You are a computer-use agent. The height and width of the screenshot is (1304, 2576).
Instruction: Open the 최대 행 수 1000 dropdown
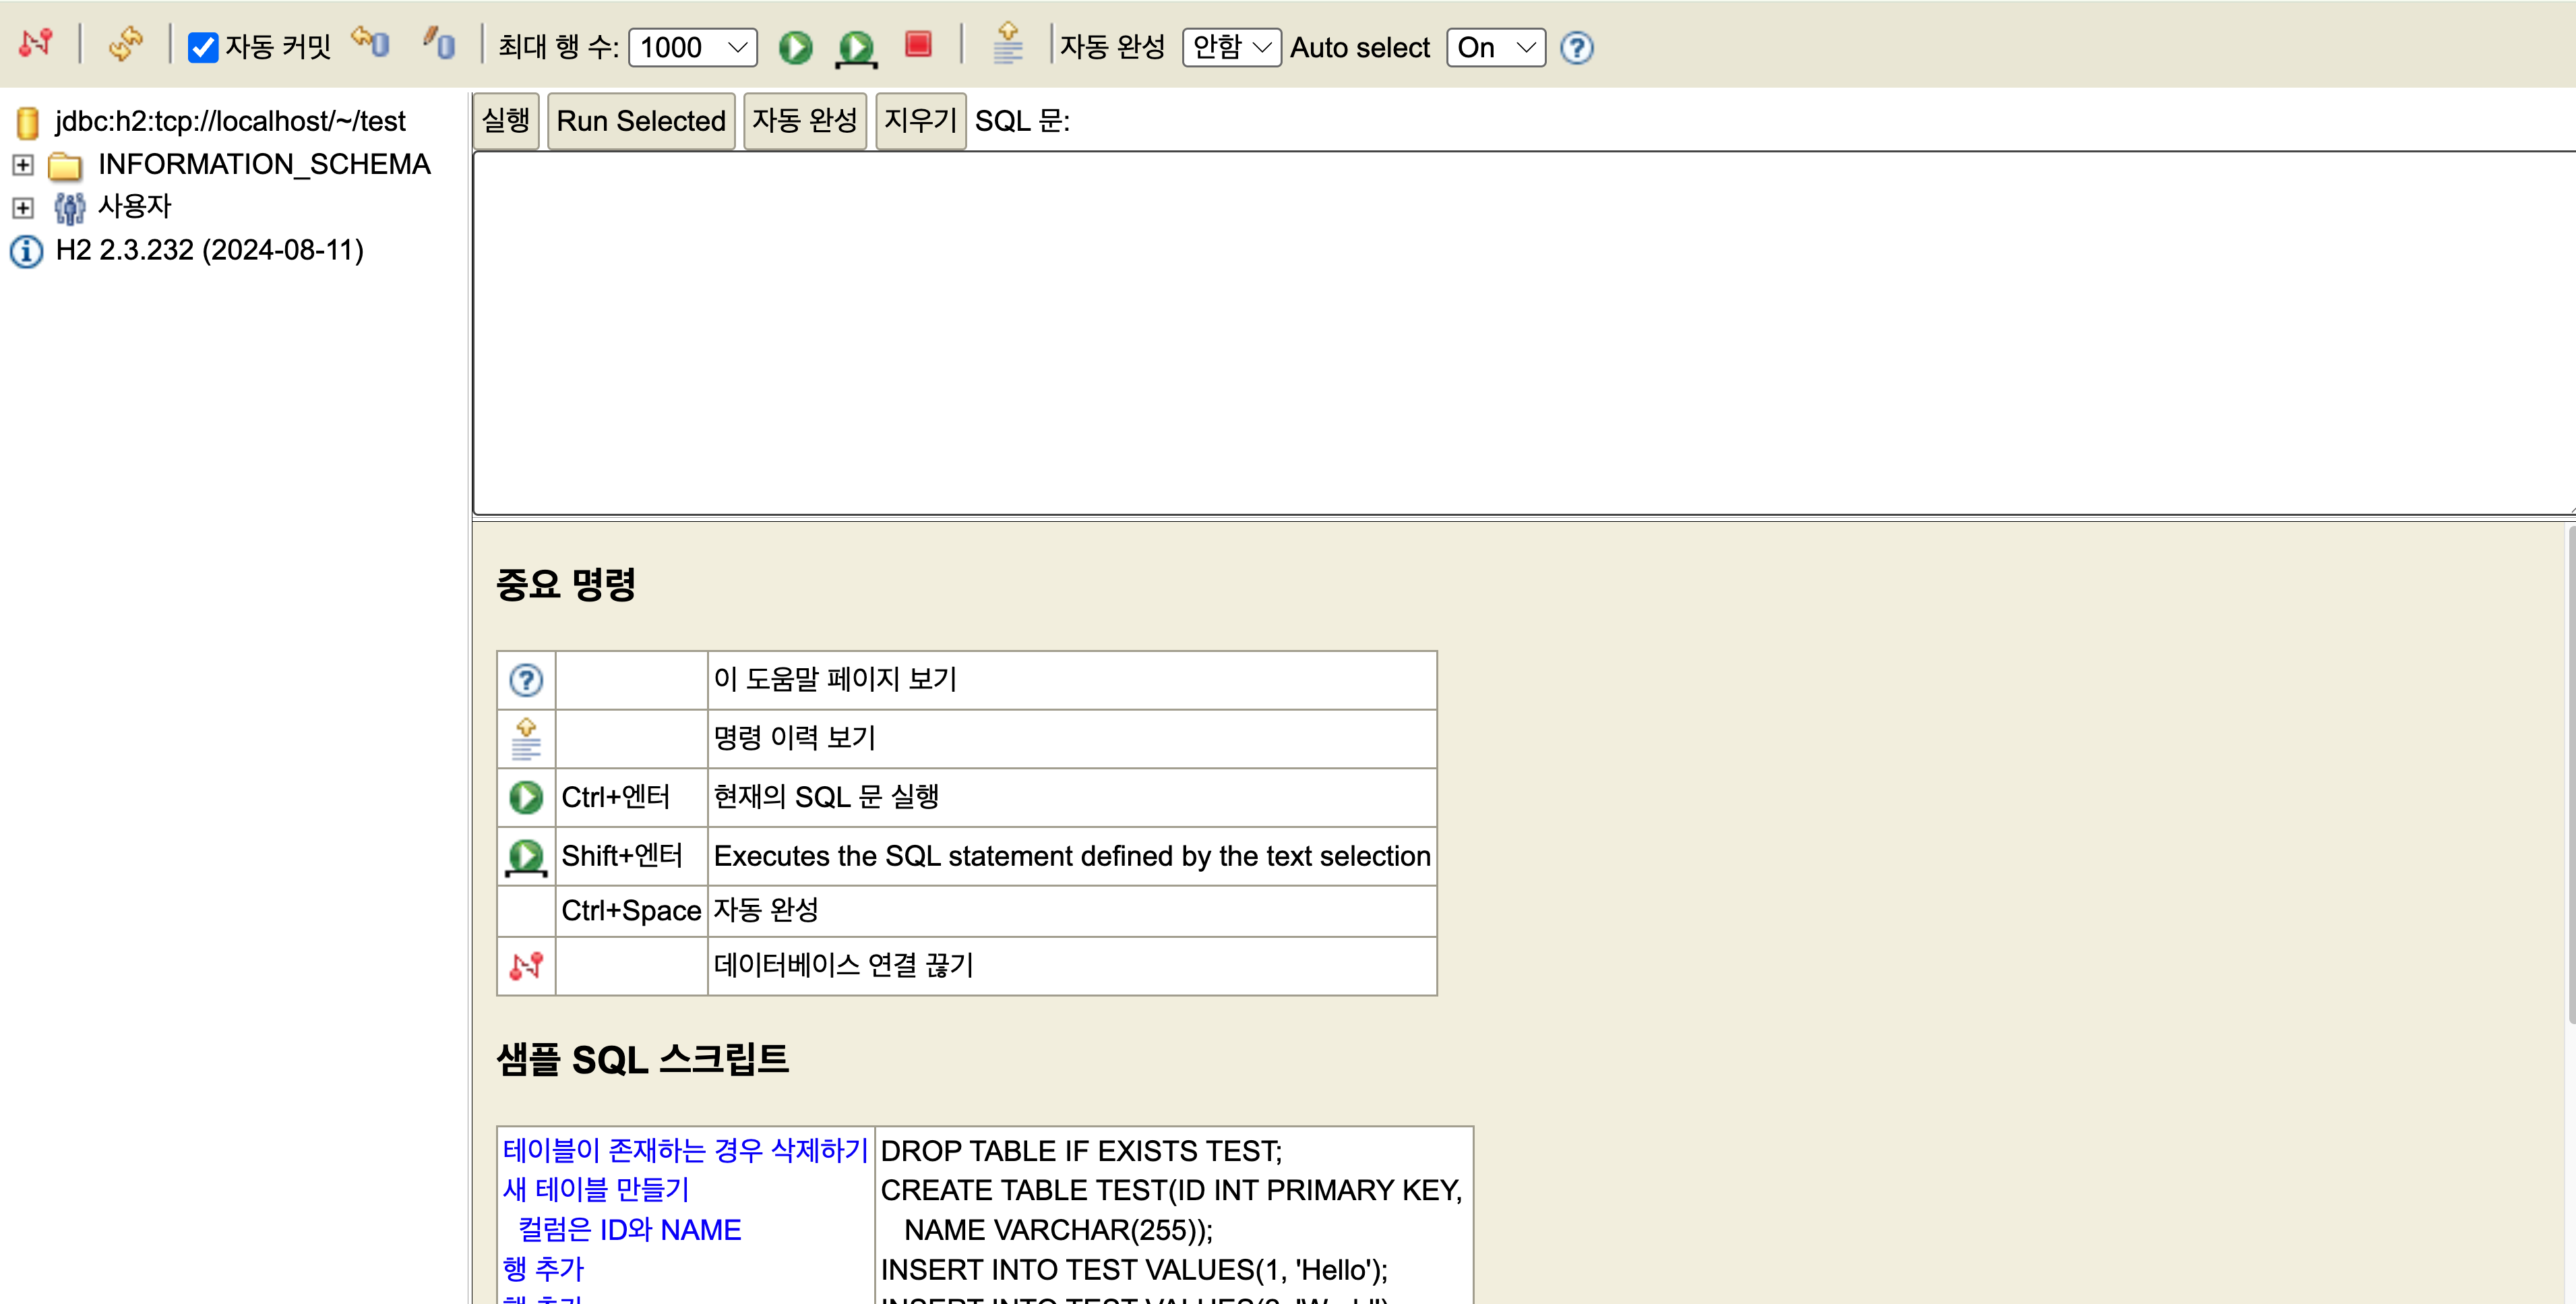point(692,47)
